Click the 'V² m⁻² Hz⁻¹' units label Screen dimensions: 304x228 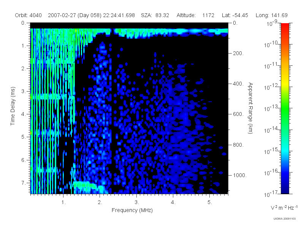click(x=284, y=207)
